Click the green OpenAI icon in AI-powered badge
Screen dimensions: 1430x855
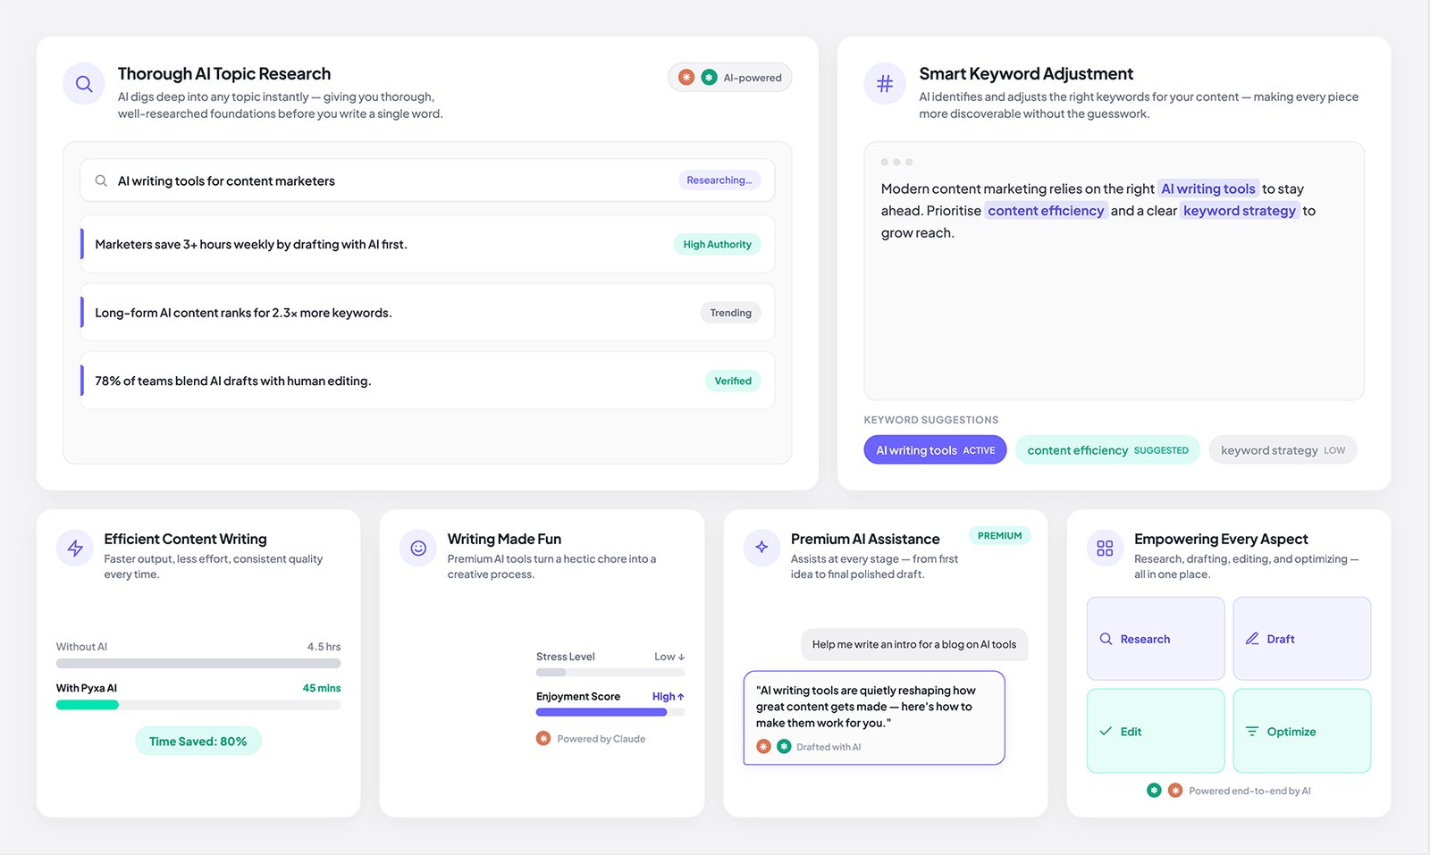tap(709, 78)
